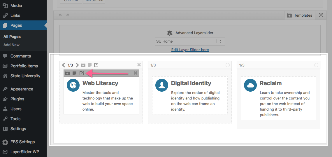332x157 pixels.
Task: Click the Advanced Layerslider layers icon
Action: point(170,33)
